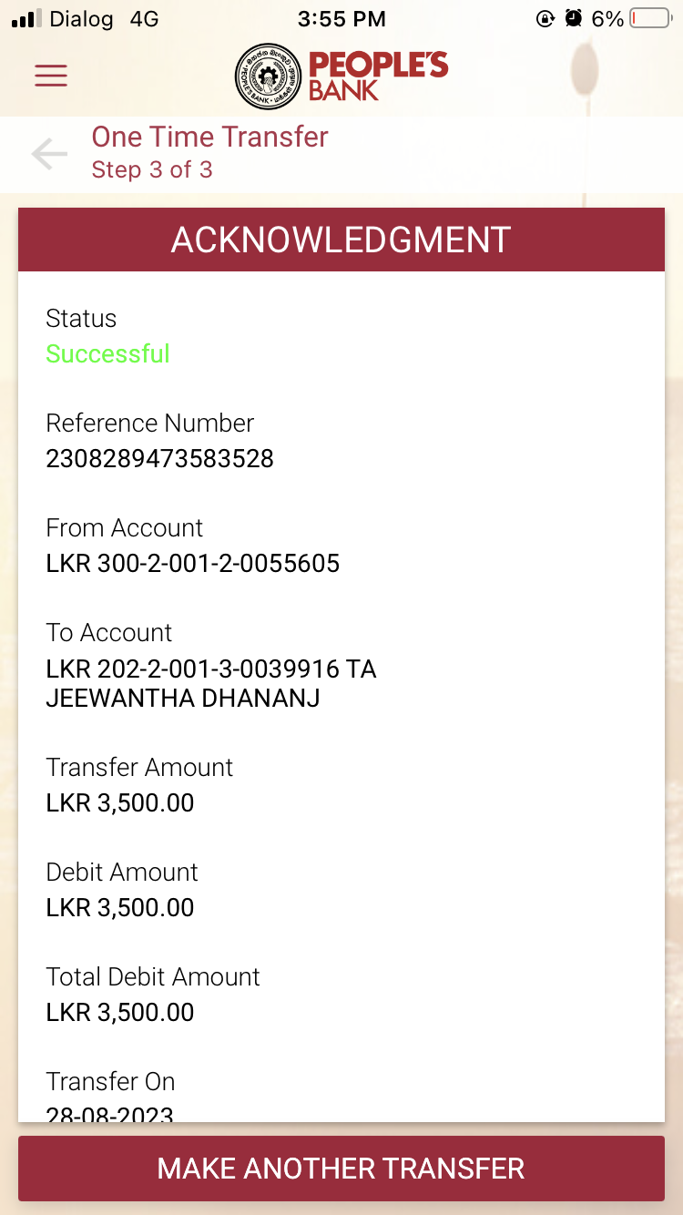Tap the cellular signal bars
Screen dimensions: 683x1215
tap(27, 18)
